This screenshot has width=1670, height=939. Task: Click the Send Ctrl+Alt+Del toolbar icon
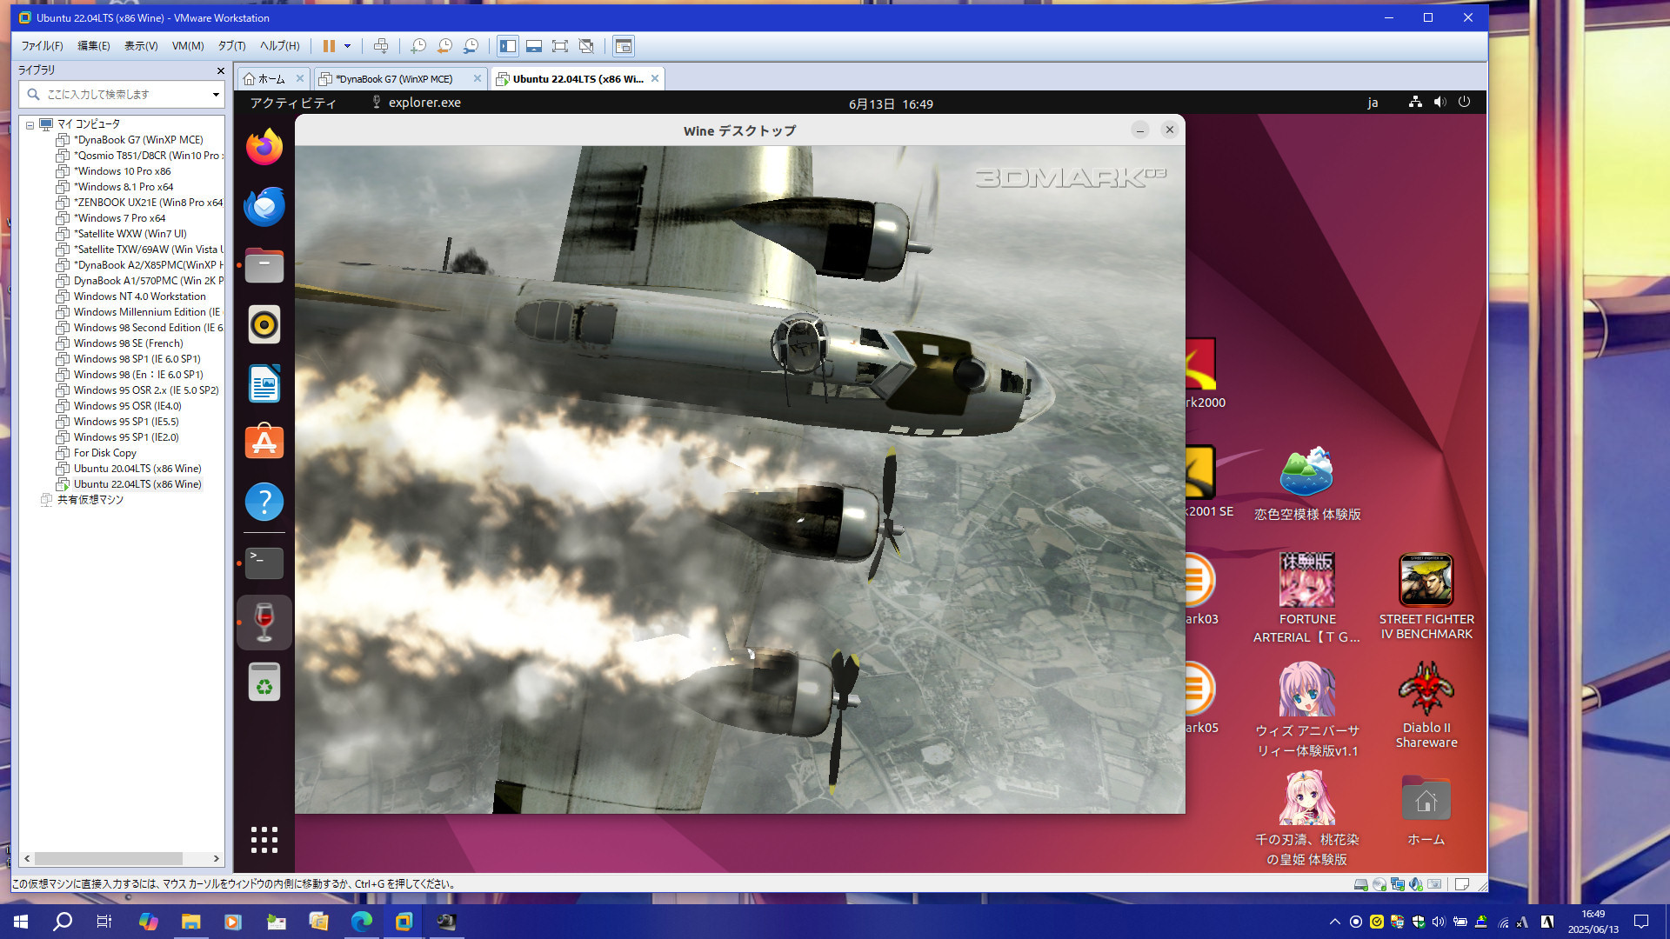point(380,46)
